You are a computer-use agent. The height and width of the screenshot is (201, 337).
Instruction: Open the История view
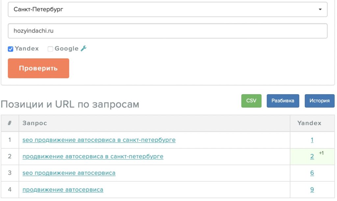pos(320,101)
